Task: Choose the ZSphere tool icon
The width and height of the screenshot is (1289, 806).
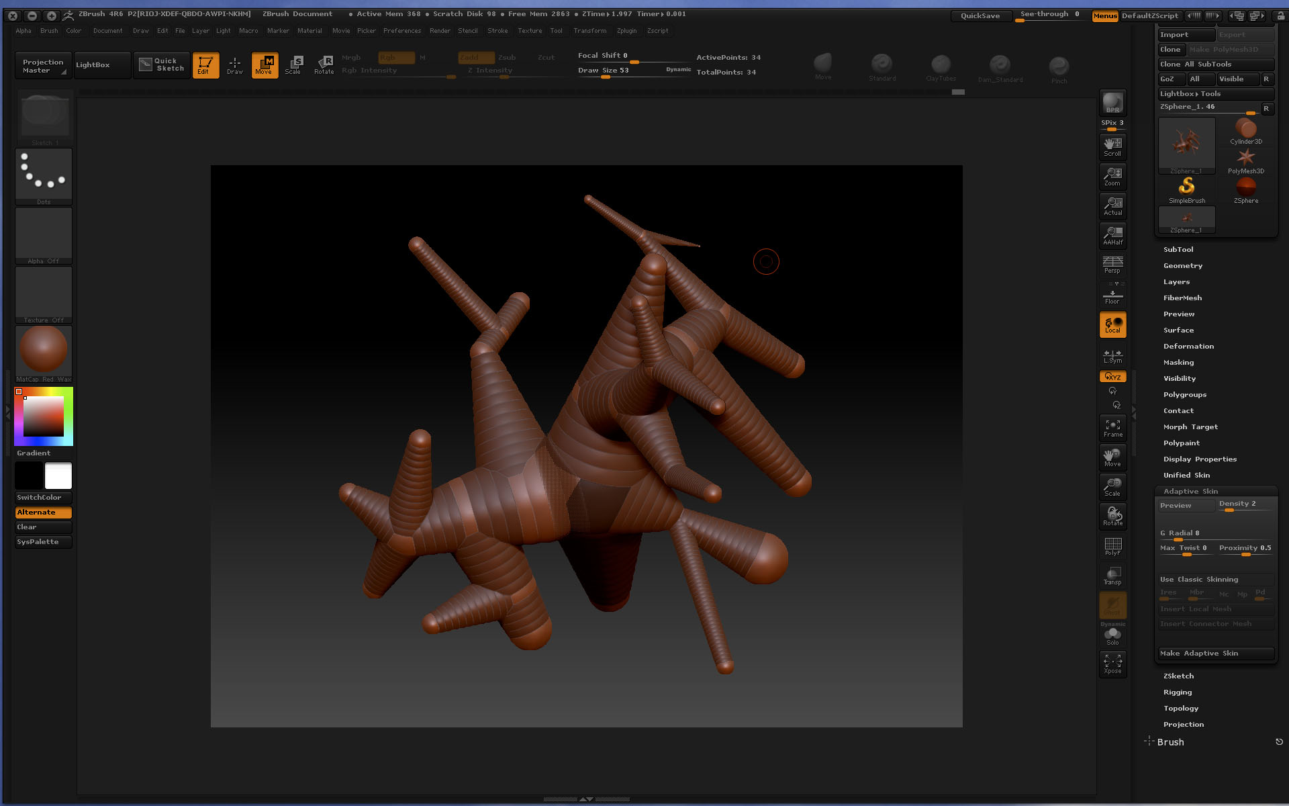Action: click(x=1246, y=190)
